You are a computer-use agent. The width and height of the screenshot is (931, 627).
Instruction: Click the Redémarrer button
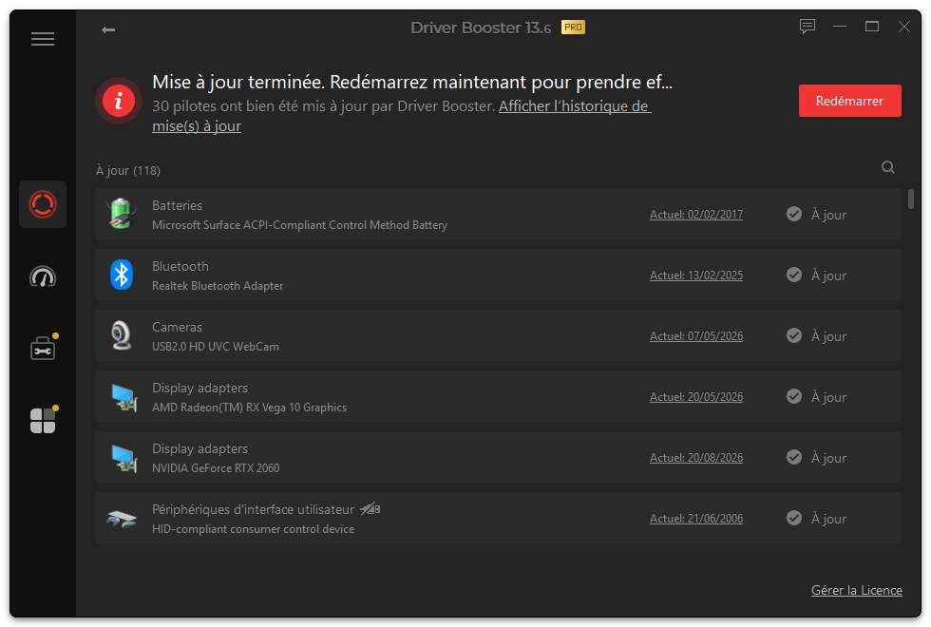(x=849, y=101)
